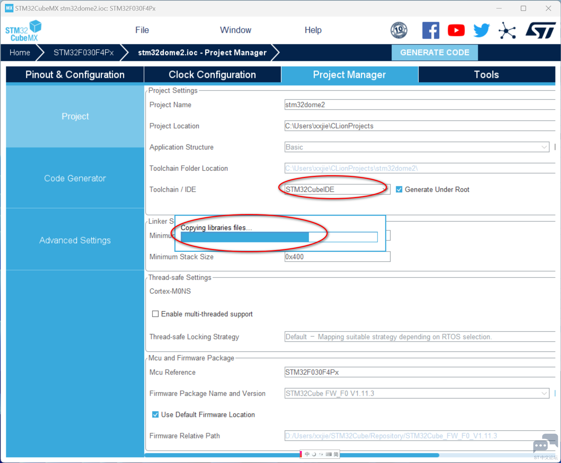Click the Firmware Relative Path field
This screenshot has width=561, height=463.
click(x=420, y=436)
